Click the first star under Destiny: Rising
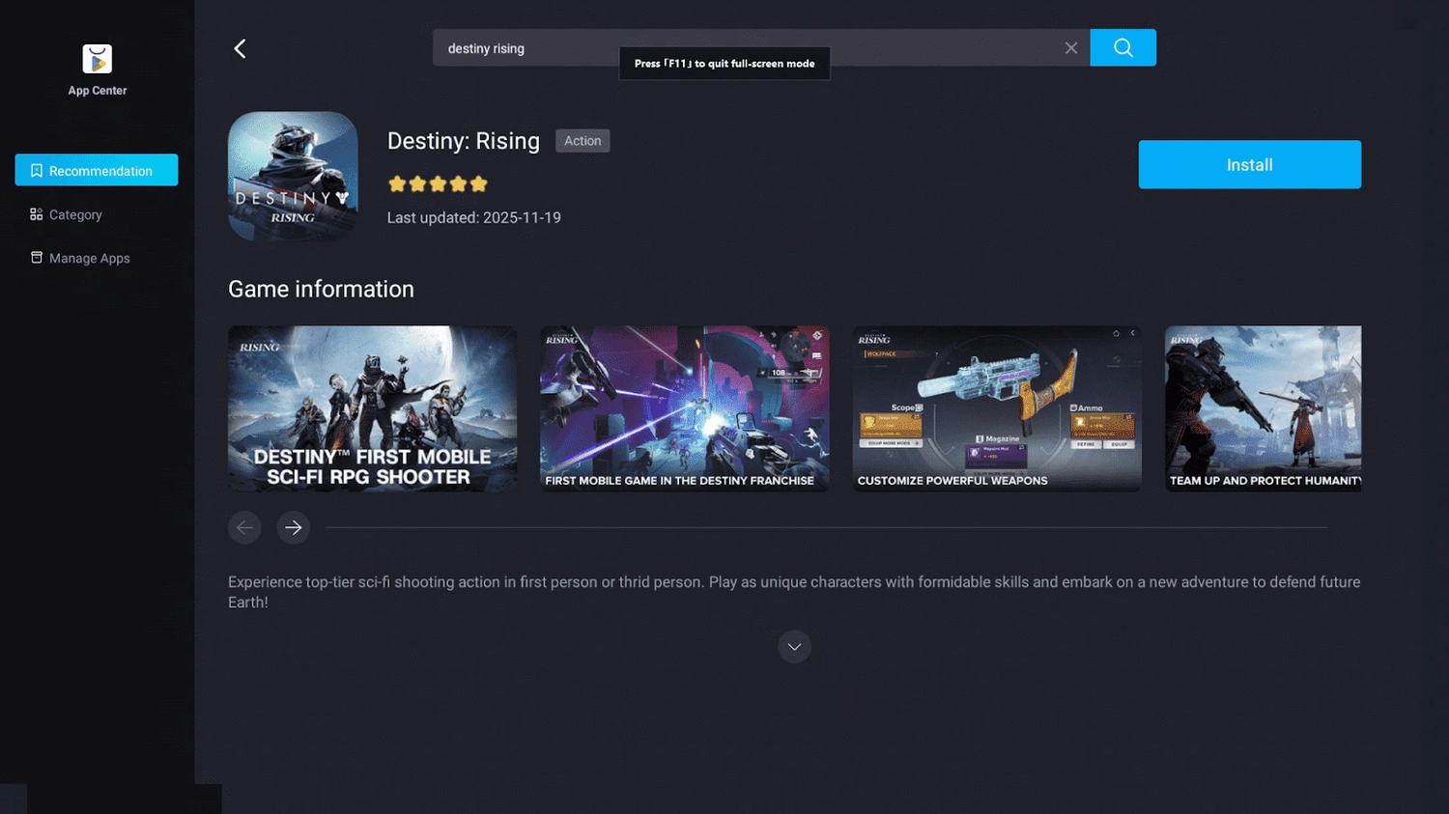The image size is (1449, 814). click(396, 182)
